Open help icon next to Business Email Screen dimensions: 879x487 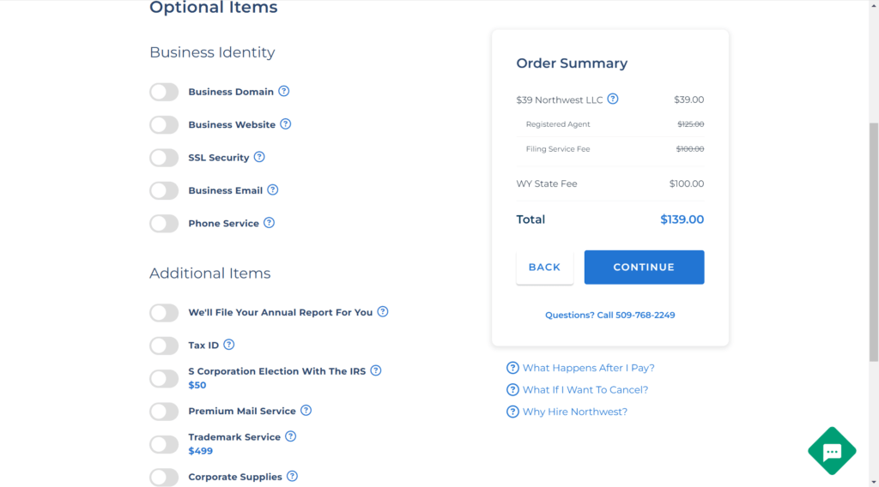pyautogui.click(x=272, y=190)
